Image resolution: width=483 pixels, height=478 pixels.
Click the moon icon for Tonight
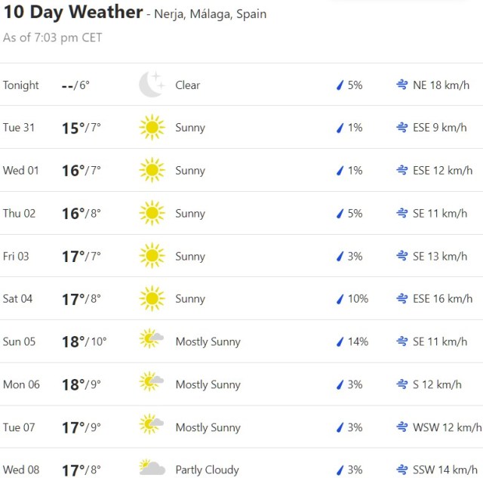coord(151,85)
